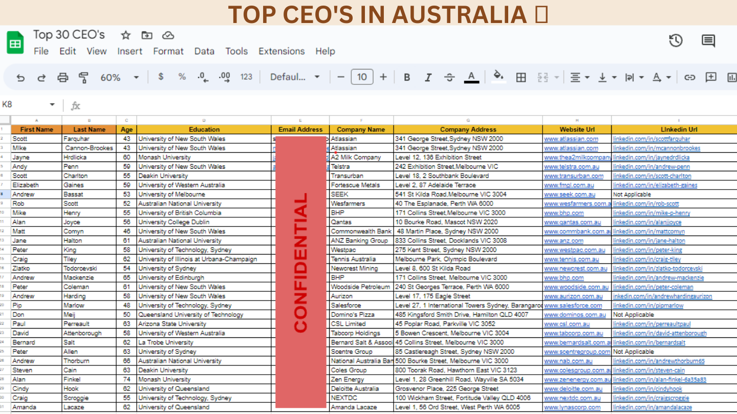
Task: Toggle italic formatting
Action: (x=428, y=77)
